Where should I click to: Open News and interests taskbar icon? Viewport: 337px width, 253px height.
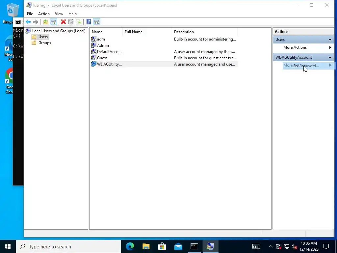(256, 246)
